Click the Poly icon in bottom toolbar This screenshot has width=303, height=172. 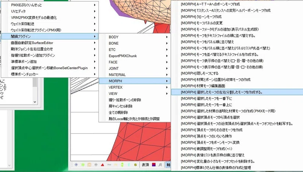(109, 165)
